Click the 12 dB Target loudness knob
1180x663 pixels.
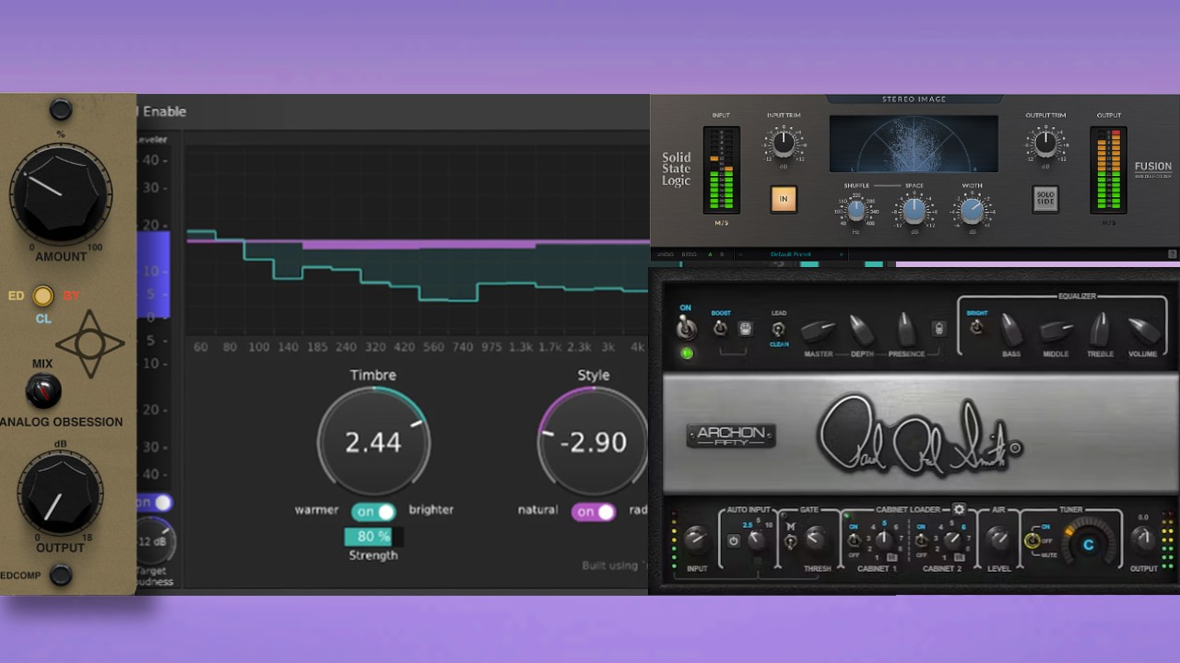coord(155,541)
